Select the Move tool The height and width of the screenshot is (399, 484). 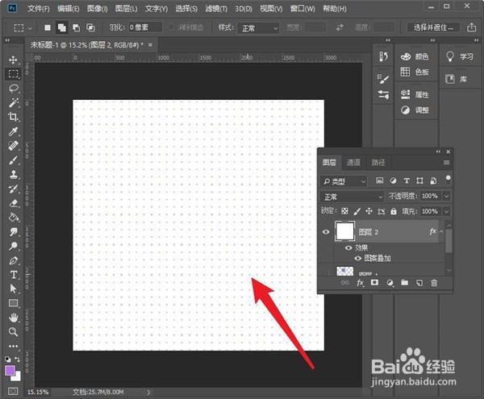tap(13, 60)
